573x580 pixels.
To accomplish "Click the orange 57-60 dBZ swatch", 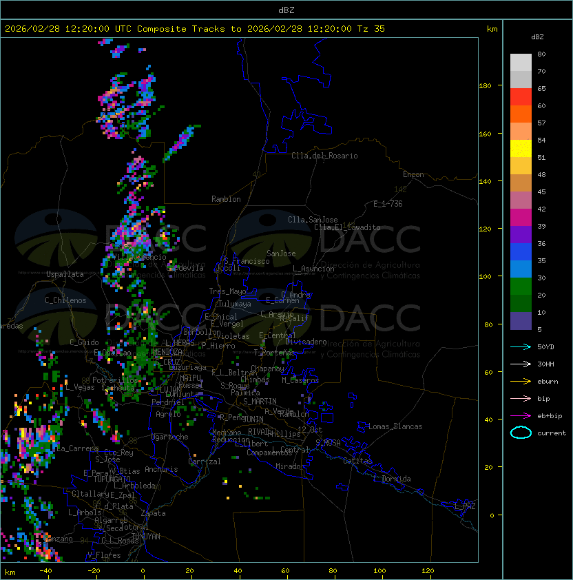I will (x=521, y=114).
